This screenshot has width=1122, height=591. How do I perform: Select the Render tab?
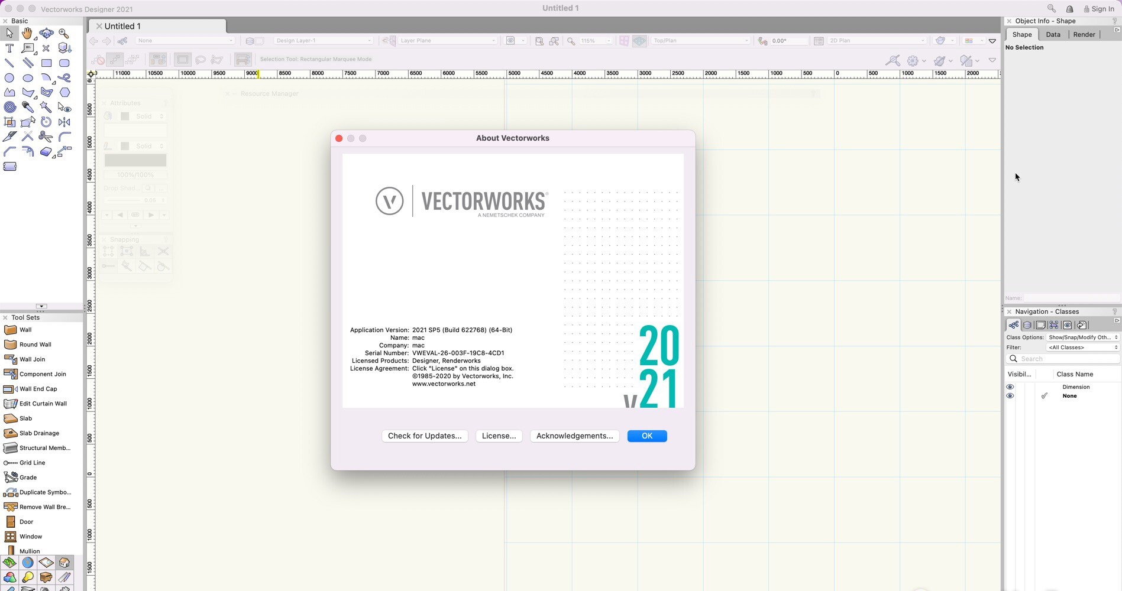(x=1084, y=34)
